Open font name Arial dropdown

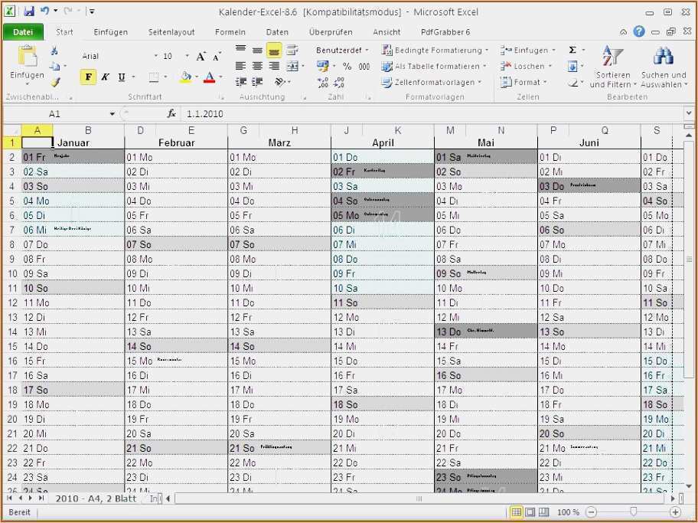(x=156, y=56)
